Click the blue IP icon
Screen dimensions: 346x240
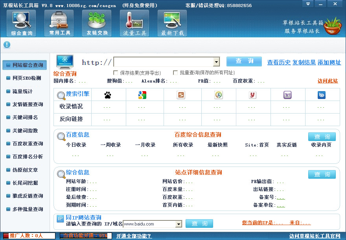point(60,219)
